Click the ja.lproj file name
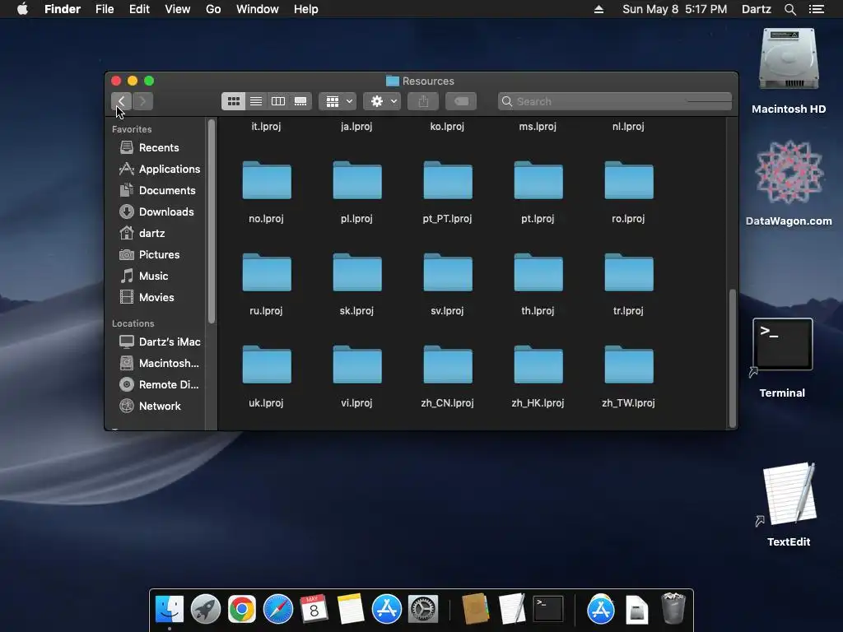 click(x=356, y=126)
